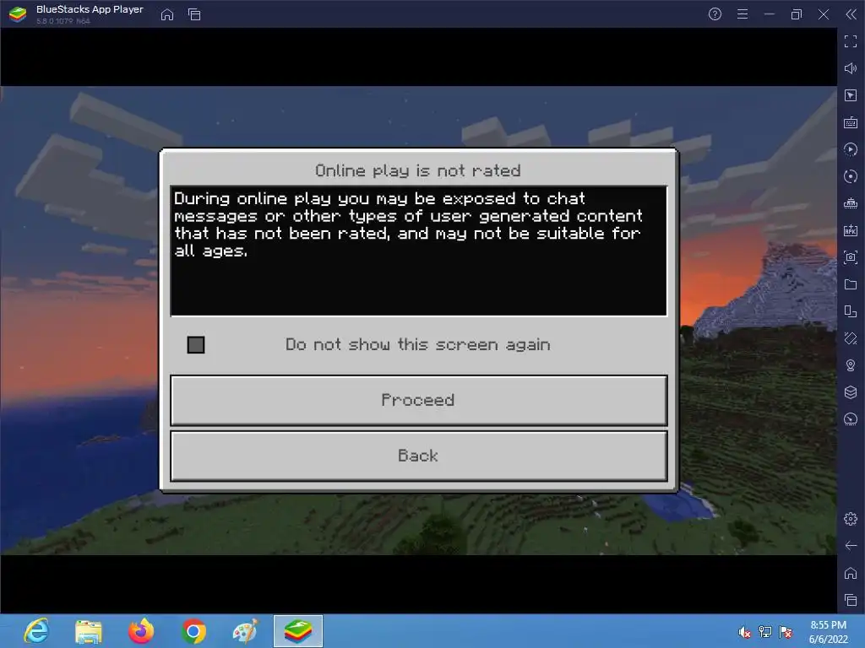Open the multi-window icon in title bar

click(x=194, y=14)
